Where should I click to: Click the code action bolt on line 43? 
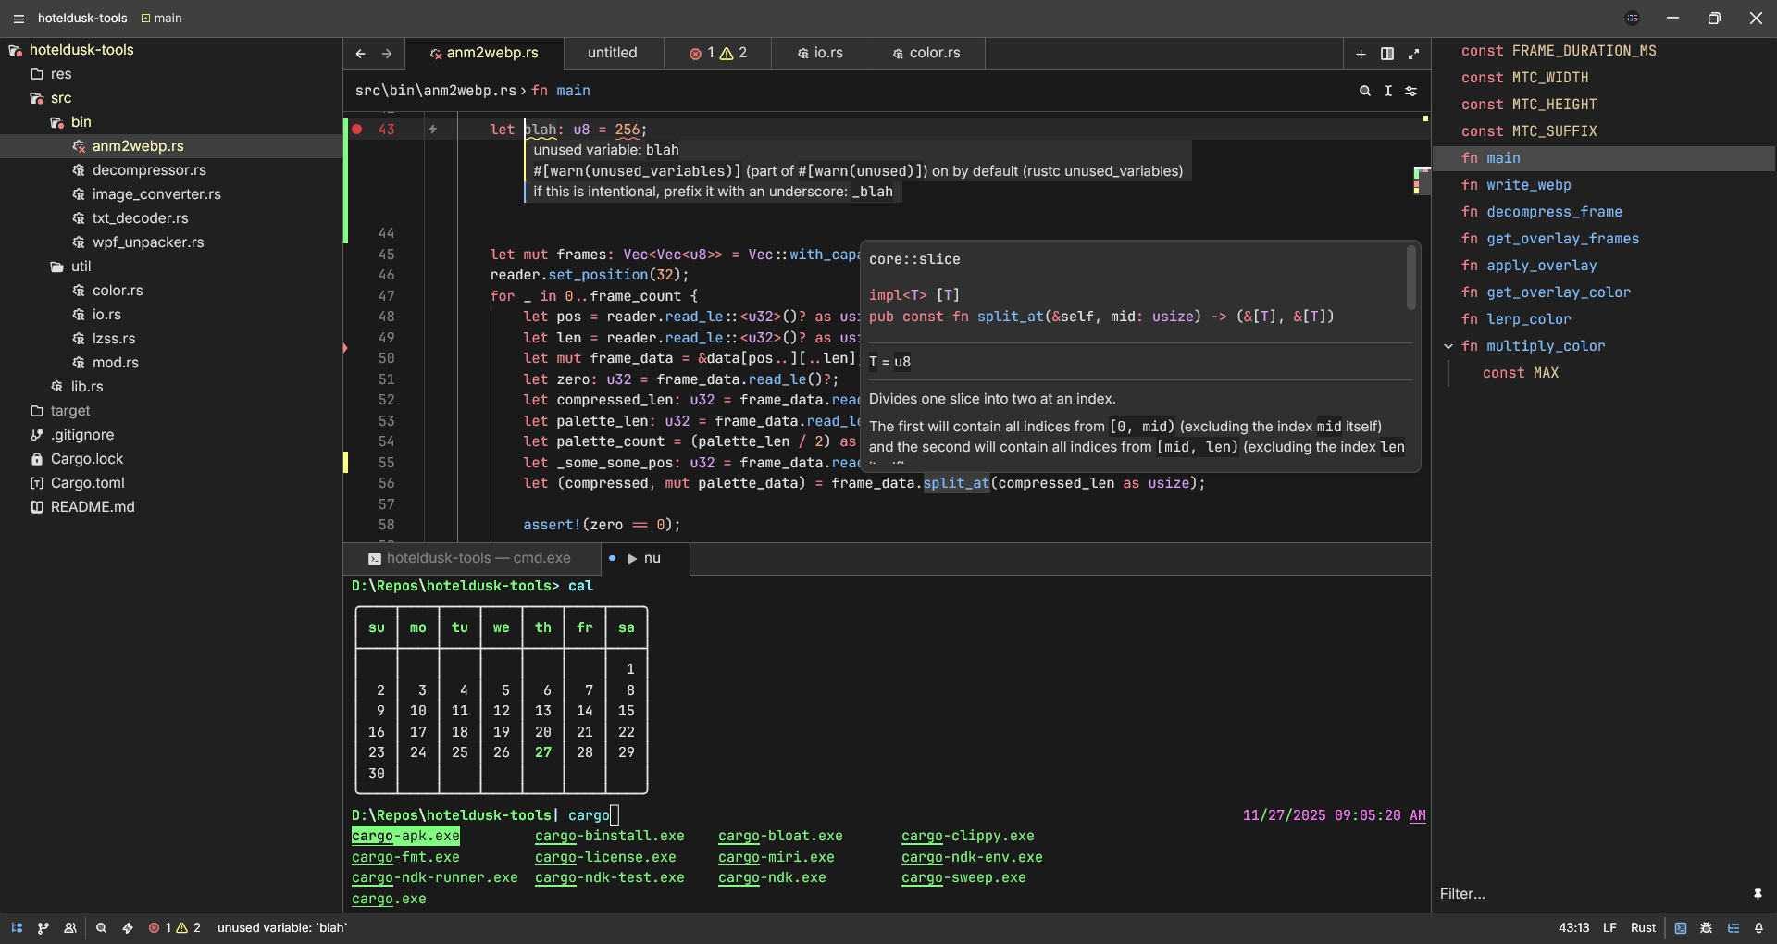[x=432, y=130]
